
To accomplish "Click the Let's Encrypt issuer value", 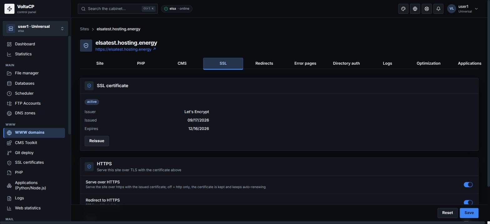I will [x=197, y=112].
